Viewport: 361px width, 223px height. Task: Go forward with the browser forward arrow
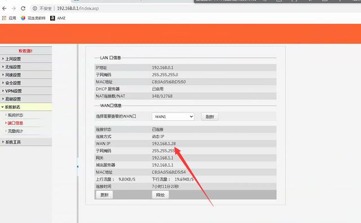point(14,8)
